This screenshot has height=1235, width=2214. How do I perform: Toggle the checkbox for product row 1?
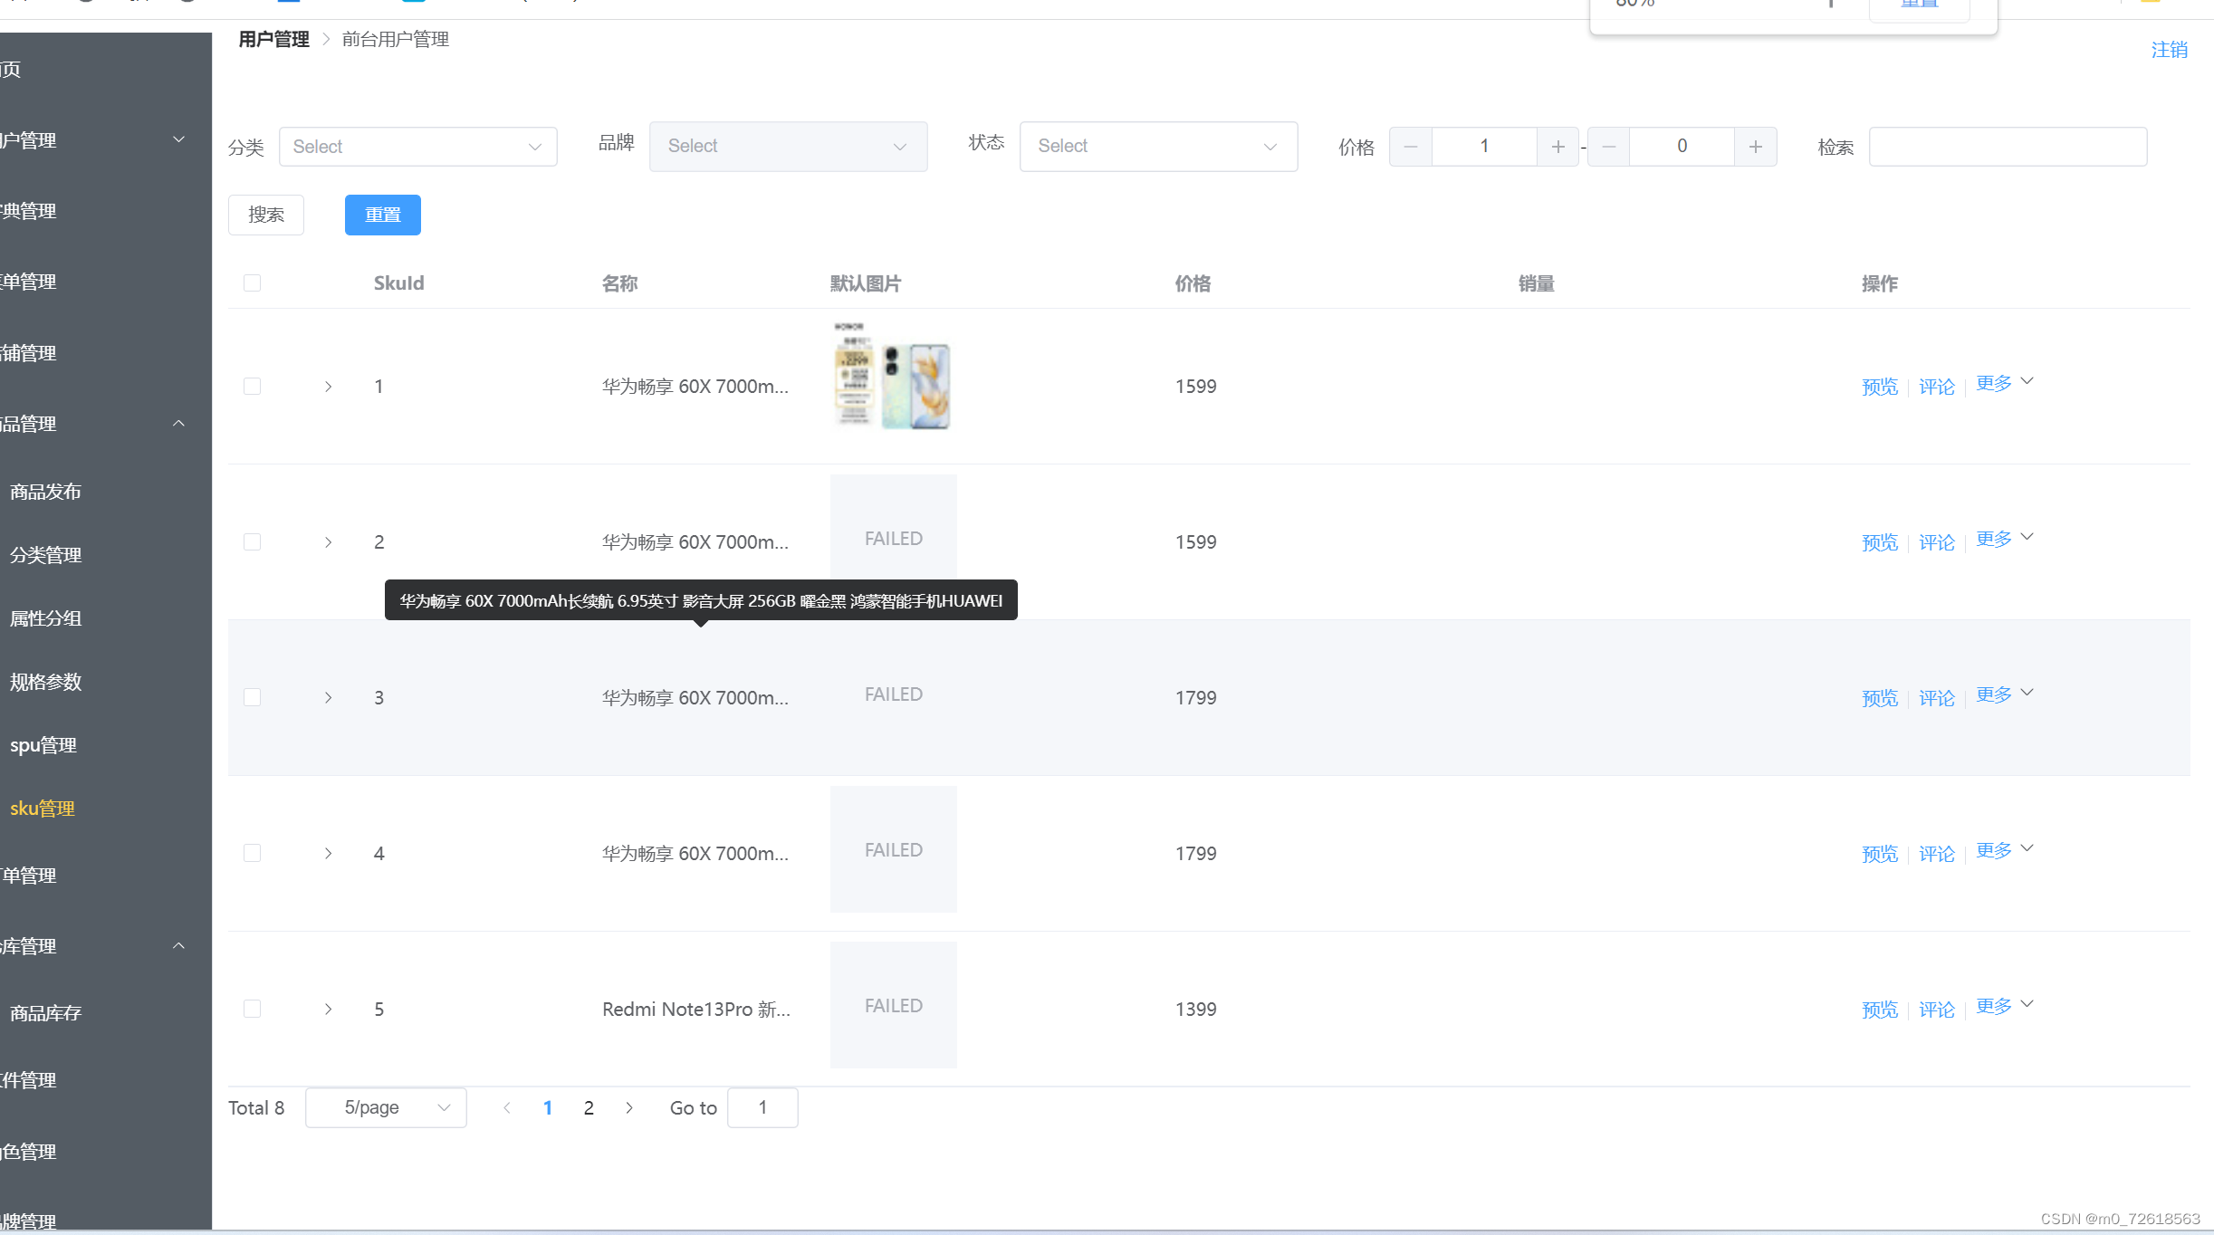253,385
